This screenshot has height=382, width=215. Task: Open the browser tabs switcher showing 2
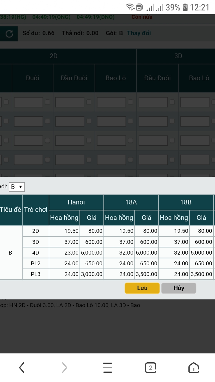[x=150, y=368]
